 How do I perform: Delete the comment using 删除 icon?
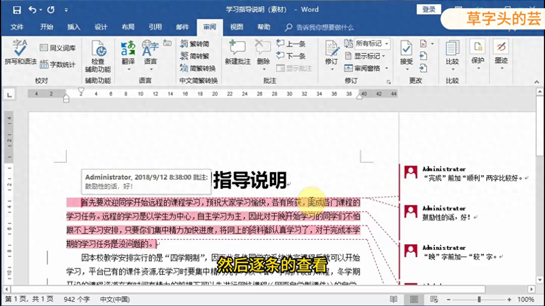tap(263, 48)
